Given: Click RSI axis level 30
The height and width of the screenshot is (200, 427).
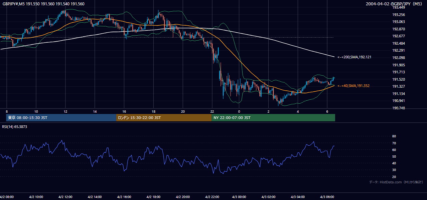Looking at the screenshot, I should (x=394, y=170).
